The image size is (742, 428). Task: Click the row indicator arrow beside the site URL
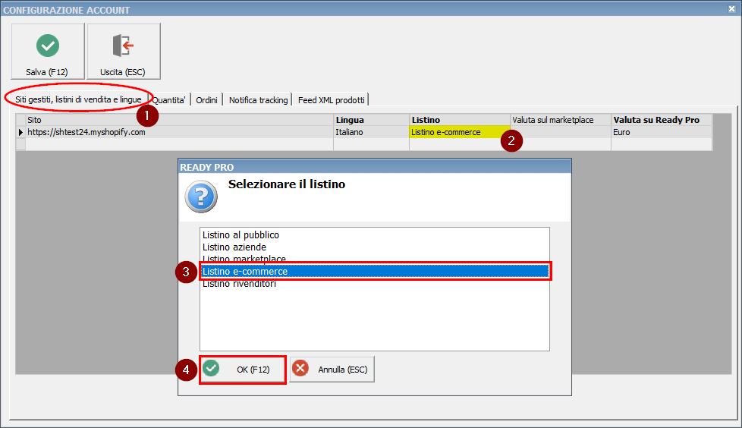pyautogui.click(x=20, y=133)
